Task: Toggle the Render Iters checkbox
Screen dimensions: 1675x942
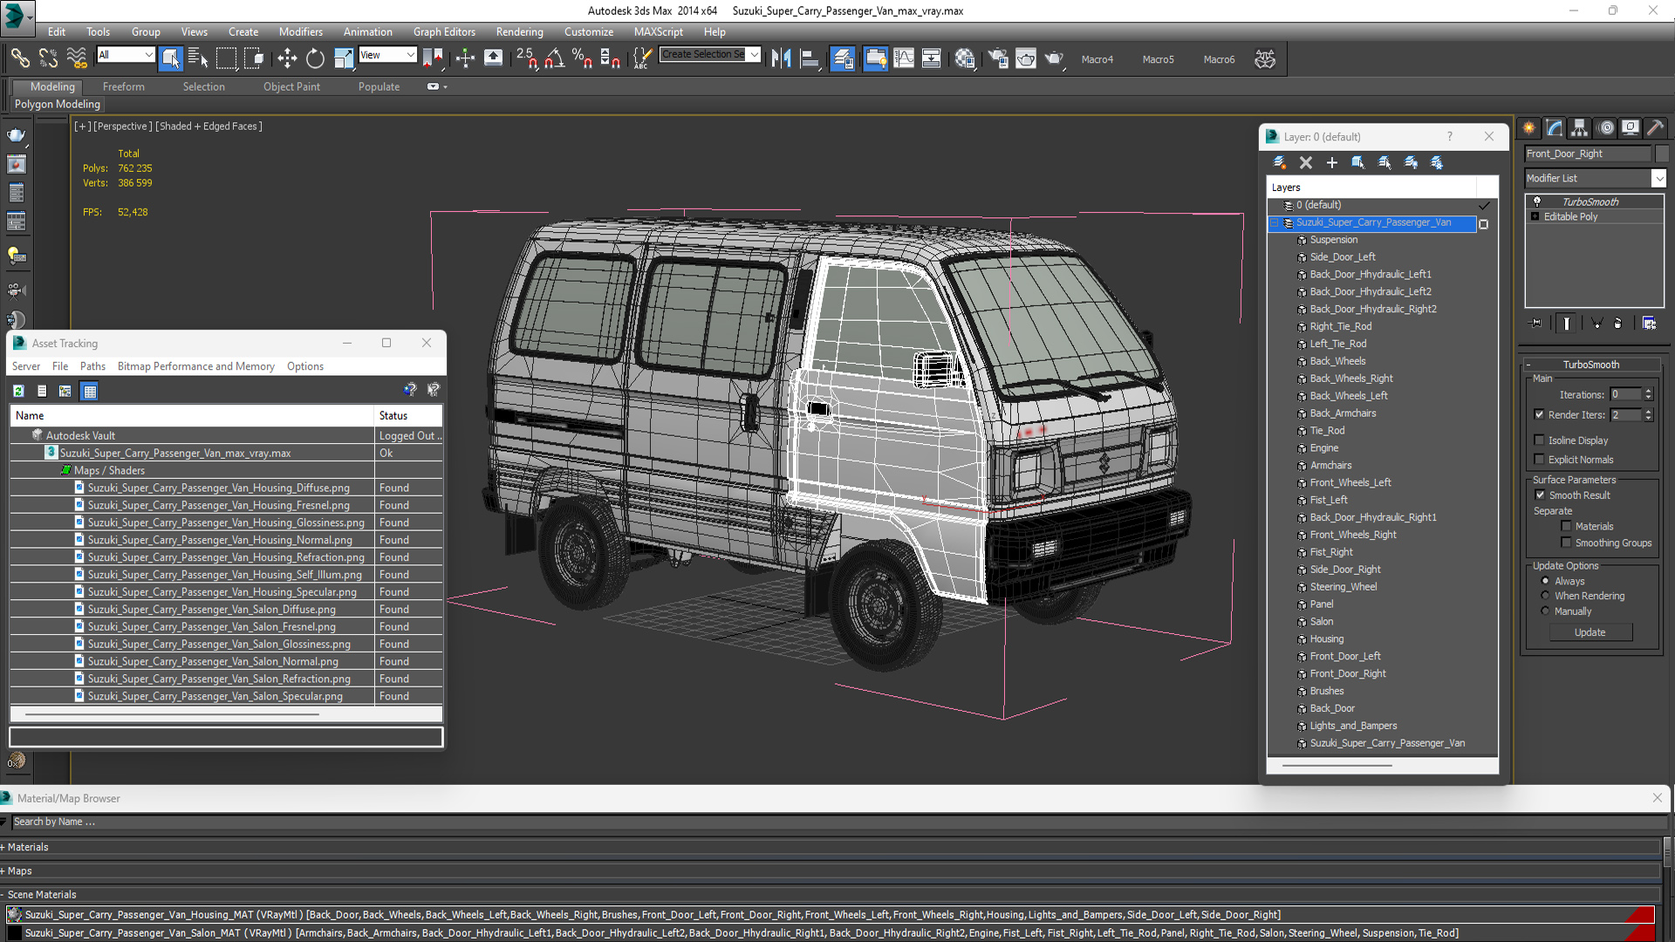Action: click(x=1539, y=414)
